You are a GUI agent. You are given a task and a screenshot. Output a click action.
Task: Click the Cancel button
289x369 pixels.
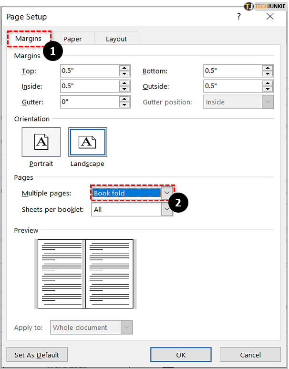250,355
